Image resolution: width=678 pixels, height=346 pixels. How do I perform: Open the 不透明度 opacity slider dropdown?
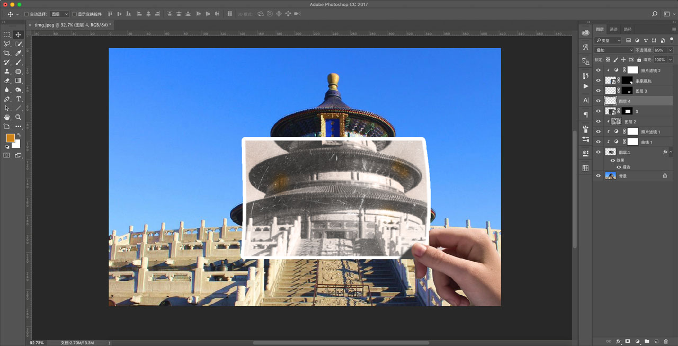(x=670, y=50)
